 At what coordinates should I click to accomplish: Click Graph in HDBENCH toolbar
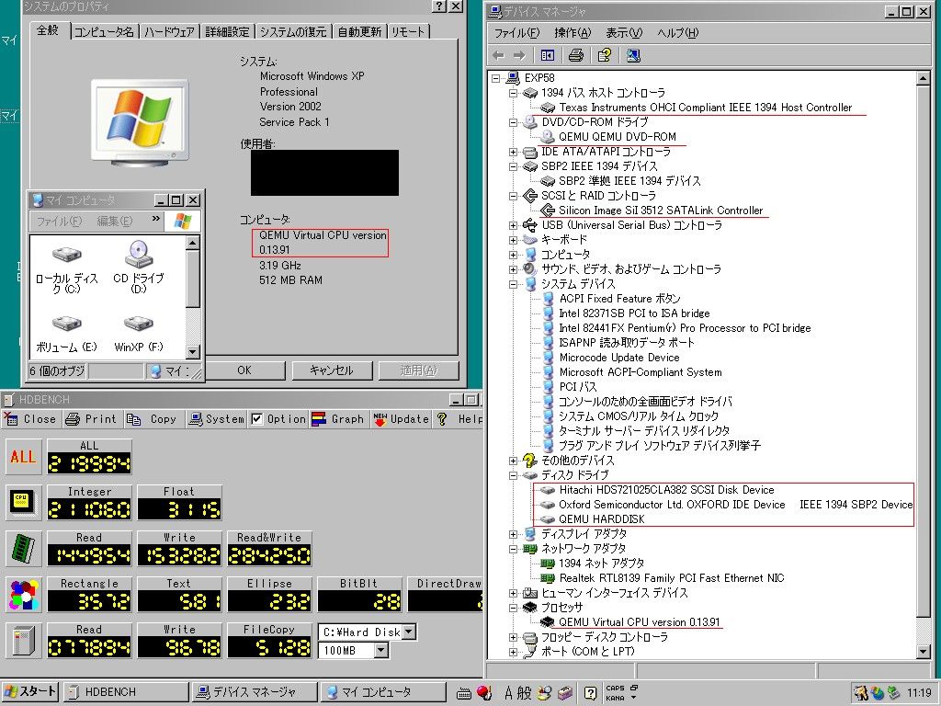338,419
